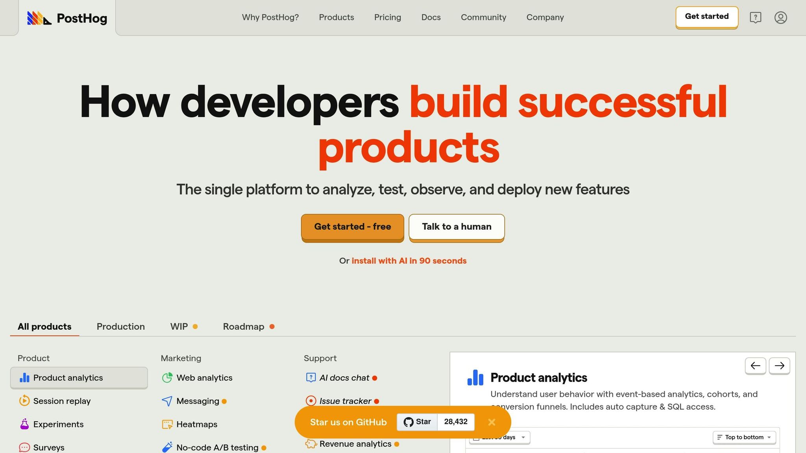Click the GitHub Star button
The height and width of the screenshot is (453, 806).
tap(417, 422)
